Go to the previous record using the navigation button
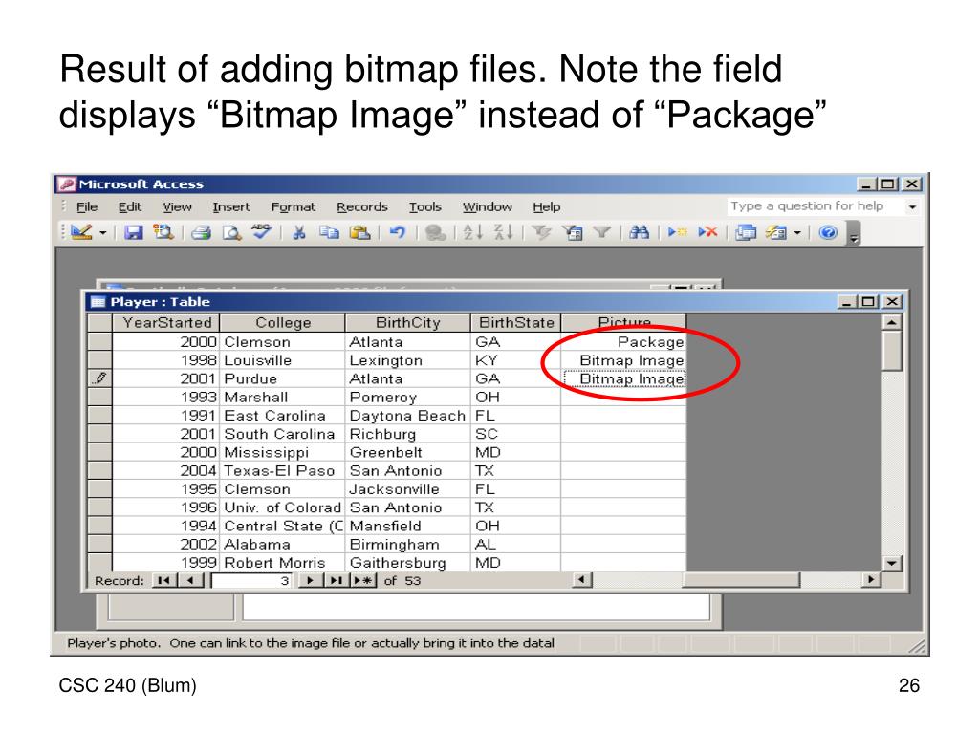This screenshot has height=734, width=979. coord(191,580)
